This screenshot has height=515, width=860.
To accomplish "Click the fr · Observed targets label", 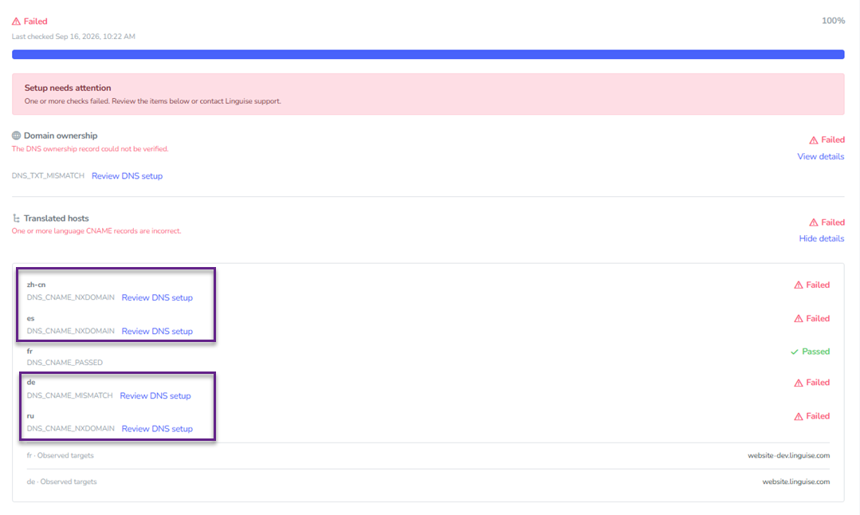I will point(61,455).
